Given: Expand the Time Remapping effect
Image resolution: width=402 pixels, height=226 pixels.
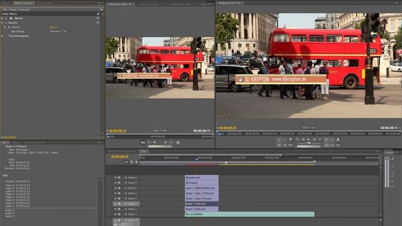Looking at the screenshot, I should pos(3,36).
